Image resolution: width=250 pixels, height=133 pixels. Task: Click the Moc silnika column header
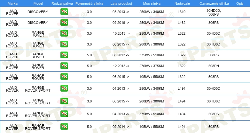tap(152, 3)
